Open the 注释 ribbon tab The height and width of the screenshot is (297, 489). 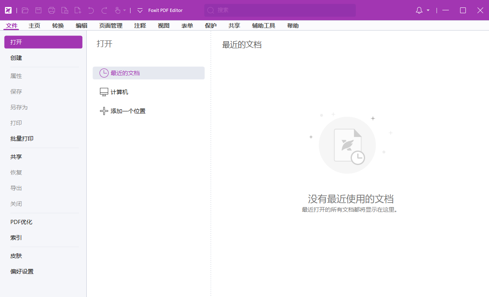pos(140,25)
